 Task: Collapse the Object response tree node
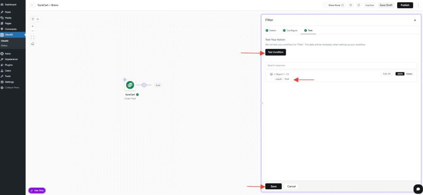point(271,74)
